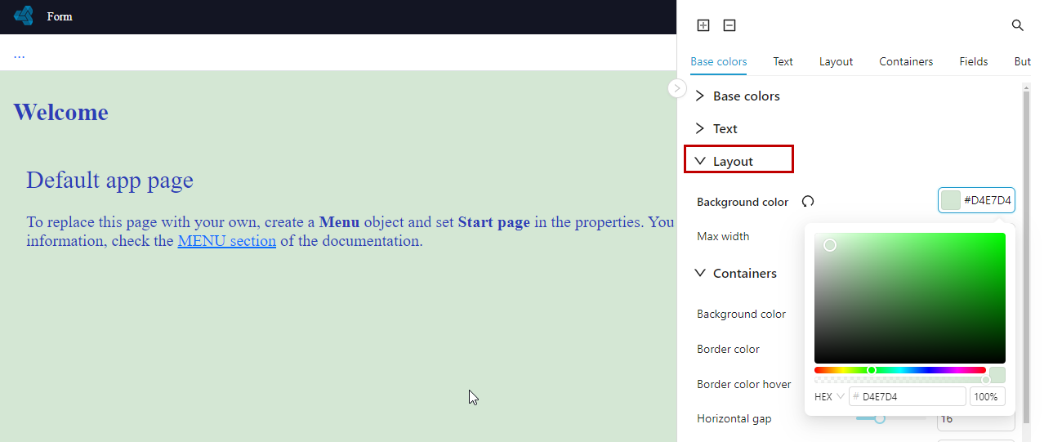Click the app logo icon in header
1044x442 pixels.
(x=24, y=16)
